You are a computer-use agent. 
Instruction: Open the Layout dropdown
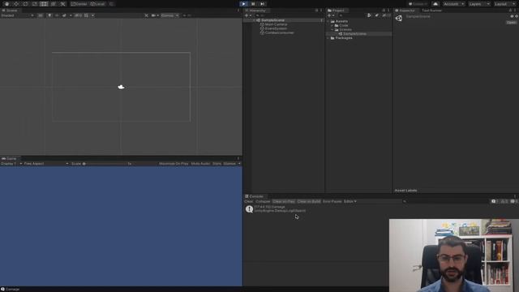pos(504,4)
